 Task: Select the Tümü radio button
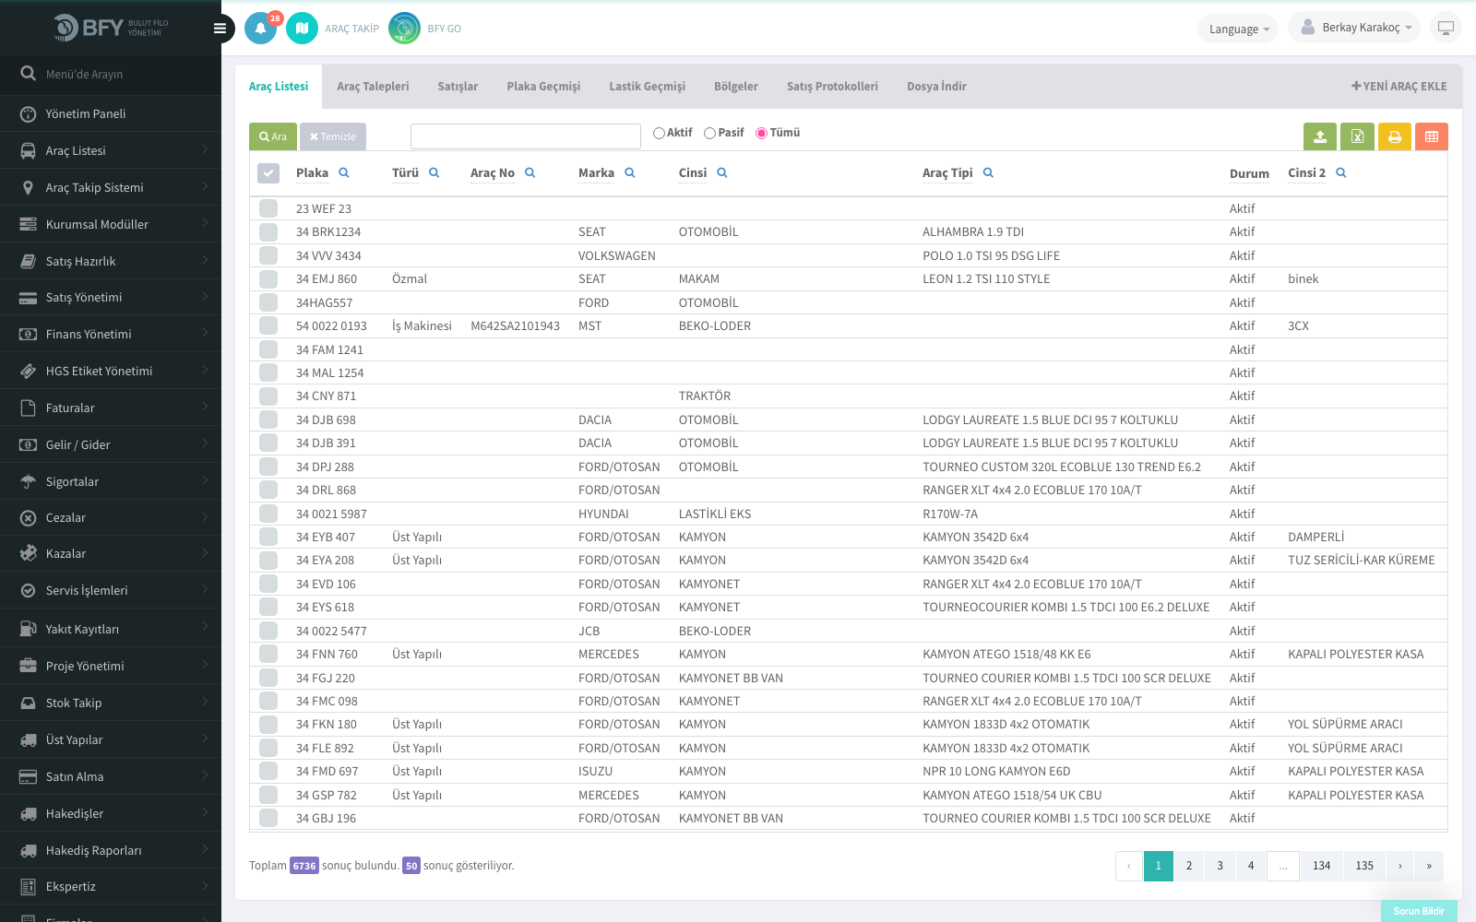[x=761, y=133]
